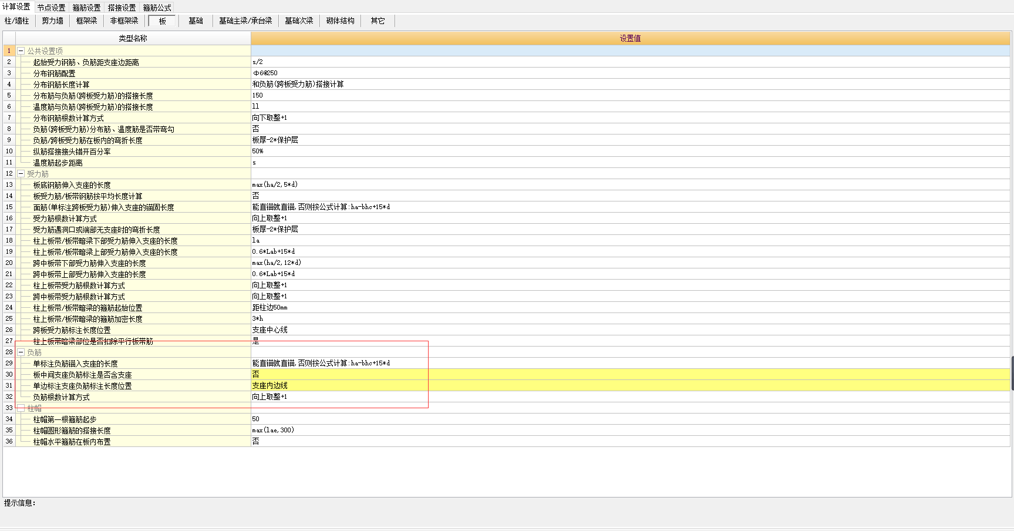
Task: Edit the ф6@250 distribution rebar value
Action: point(631,73)
